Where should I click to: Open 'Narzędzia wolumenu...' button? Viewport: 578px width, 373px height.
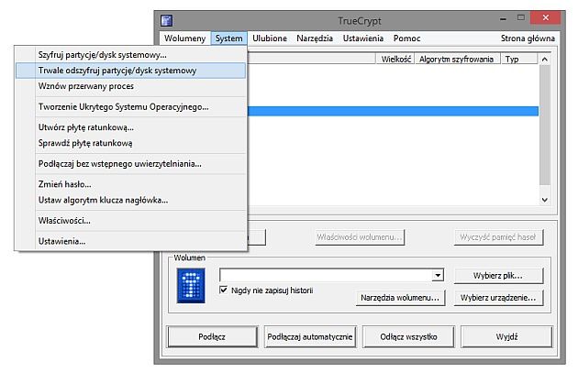point(400,298)
